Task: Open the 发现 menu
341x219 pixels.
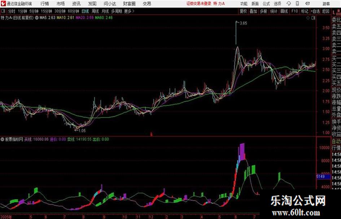Action: pyautogui.click(x=92, y=4)
